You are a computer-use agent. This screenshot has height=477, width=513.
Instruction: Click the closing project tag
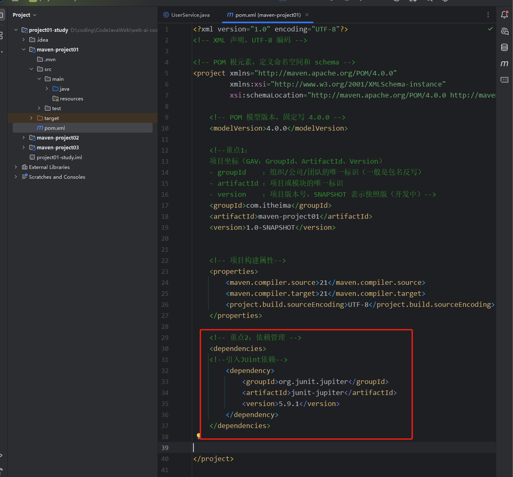coord(213,459)
